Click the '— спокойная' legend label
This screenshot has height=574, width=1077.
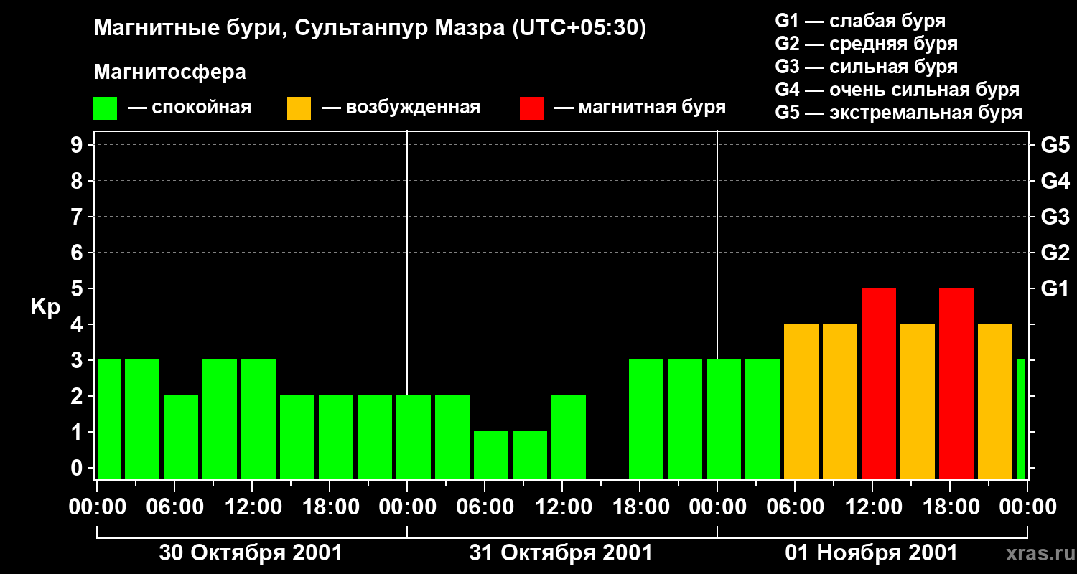click(x=190, y=108)
